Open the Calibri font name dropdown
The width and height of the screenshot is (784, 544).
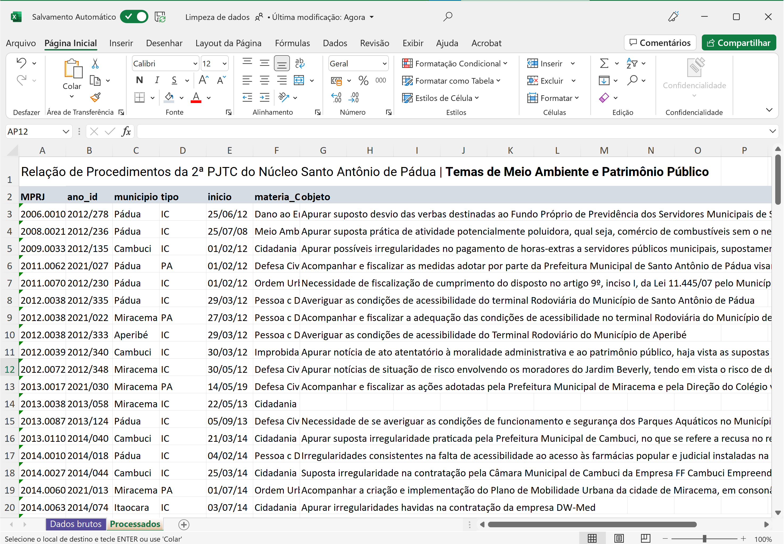[195, 64]
